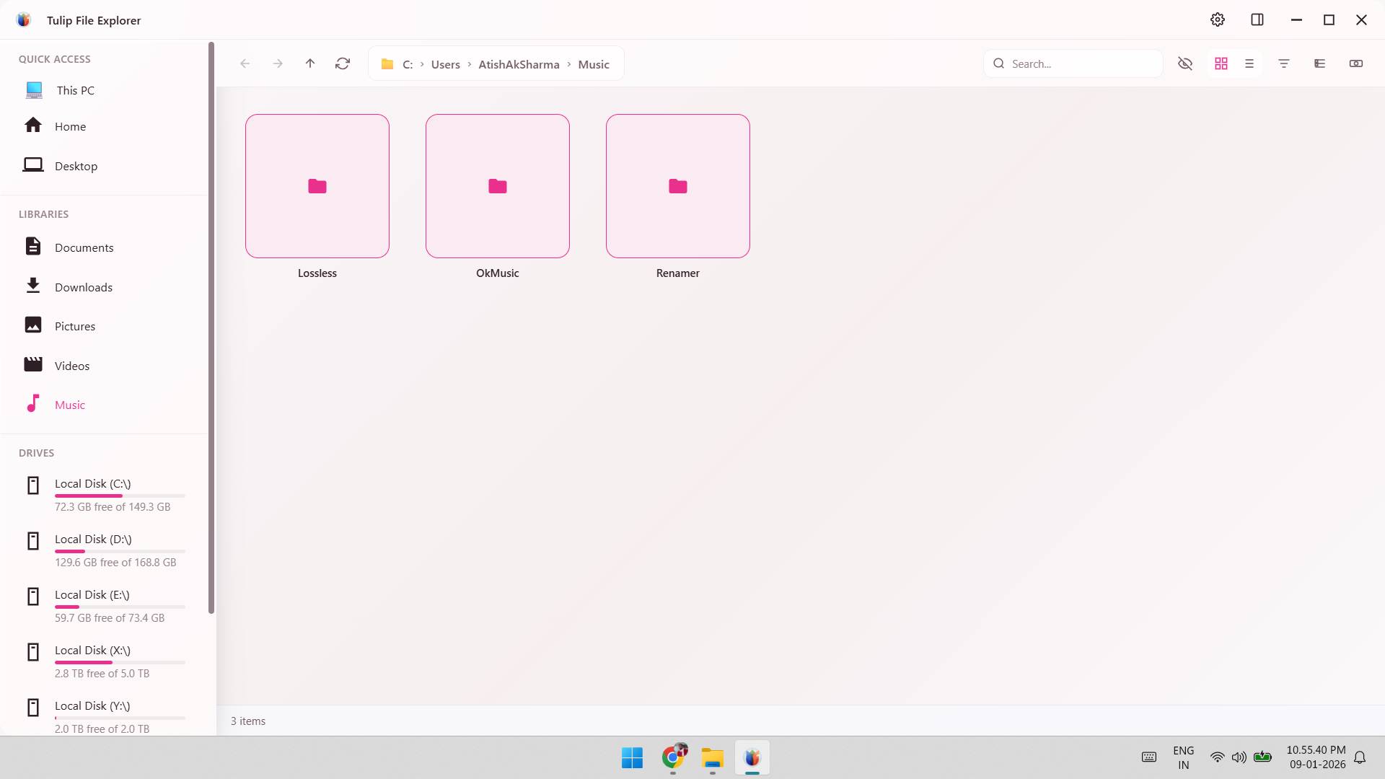Click the camera capture icon
The image size is (1385, 779).
tap(1356, 63)
